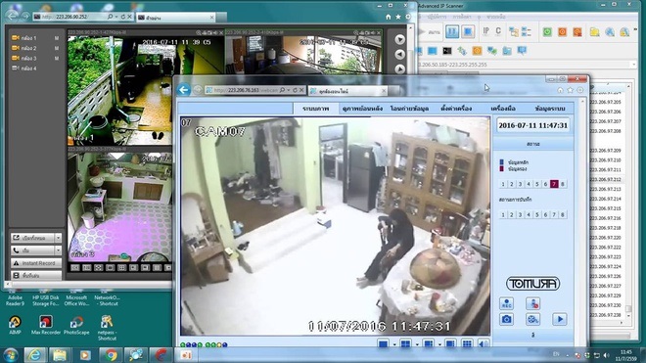Select กล้อง 4 in the camera list
Screen dimensions: 646x363
tap(28, 68)
